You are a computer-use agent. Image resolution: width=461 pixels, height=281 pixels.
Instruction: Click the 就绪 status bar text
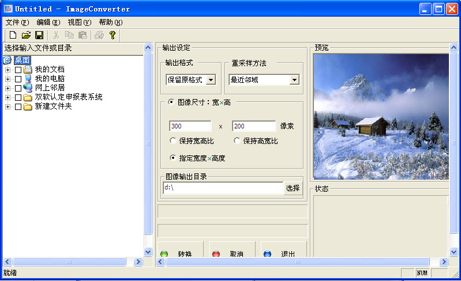click(10, 273)
